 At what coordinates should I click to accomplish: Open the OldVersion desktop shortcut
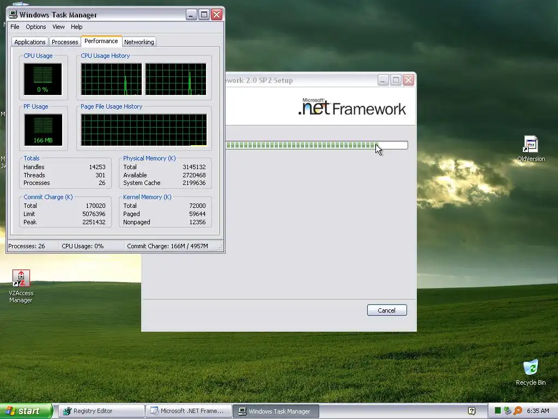531,149
